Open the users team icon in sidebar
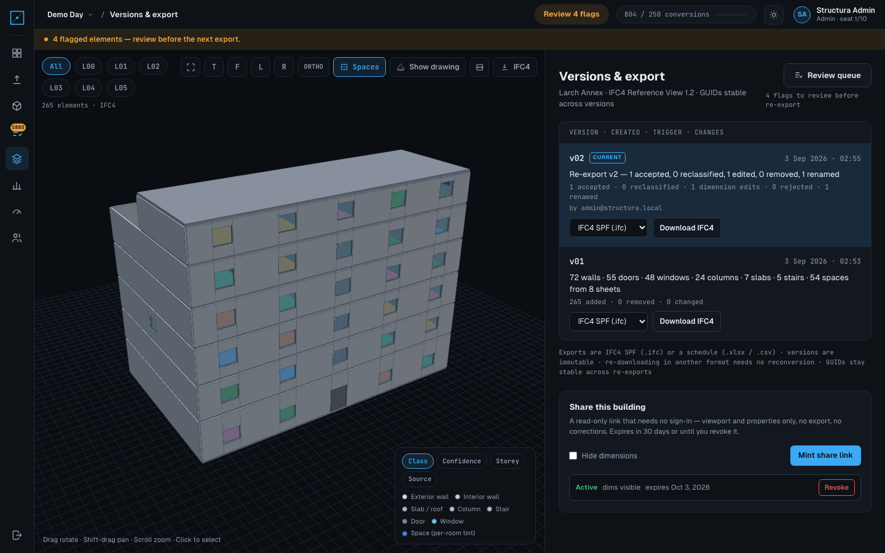This screenshot has width=885, height=553. [x=17, y=238]
